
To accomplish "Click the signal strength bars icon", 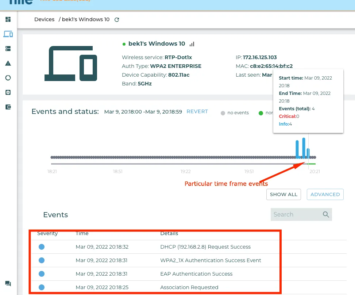I will pyautogui.click(x=192, y=44).
